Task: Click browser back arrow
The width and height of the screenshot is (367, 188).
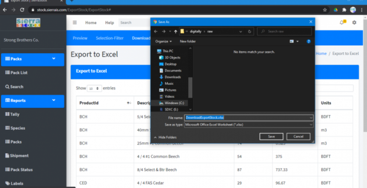Action: [5, 10]
